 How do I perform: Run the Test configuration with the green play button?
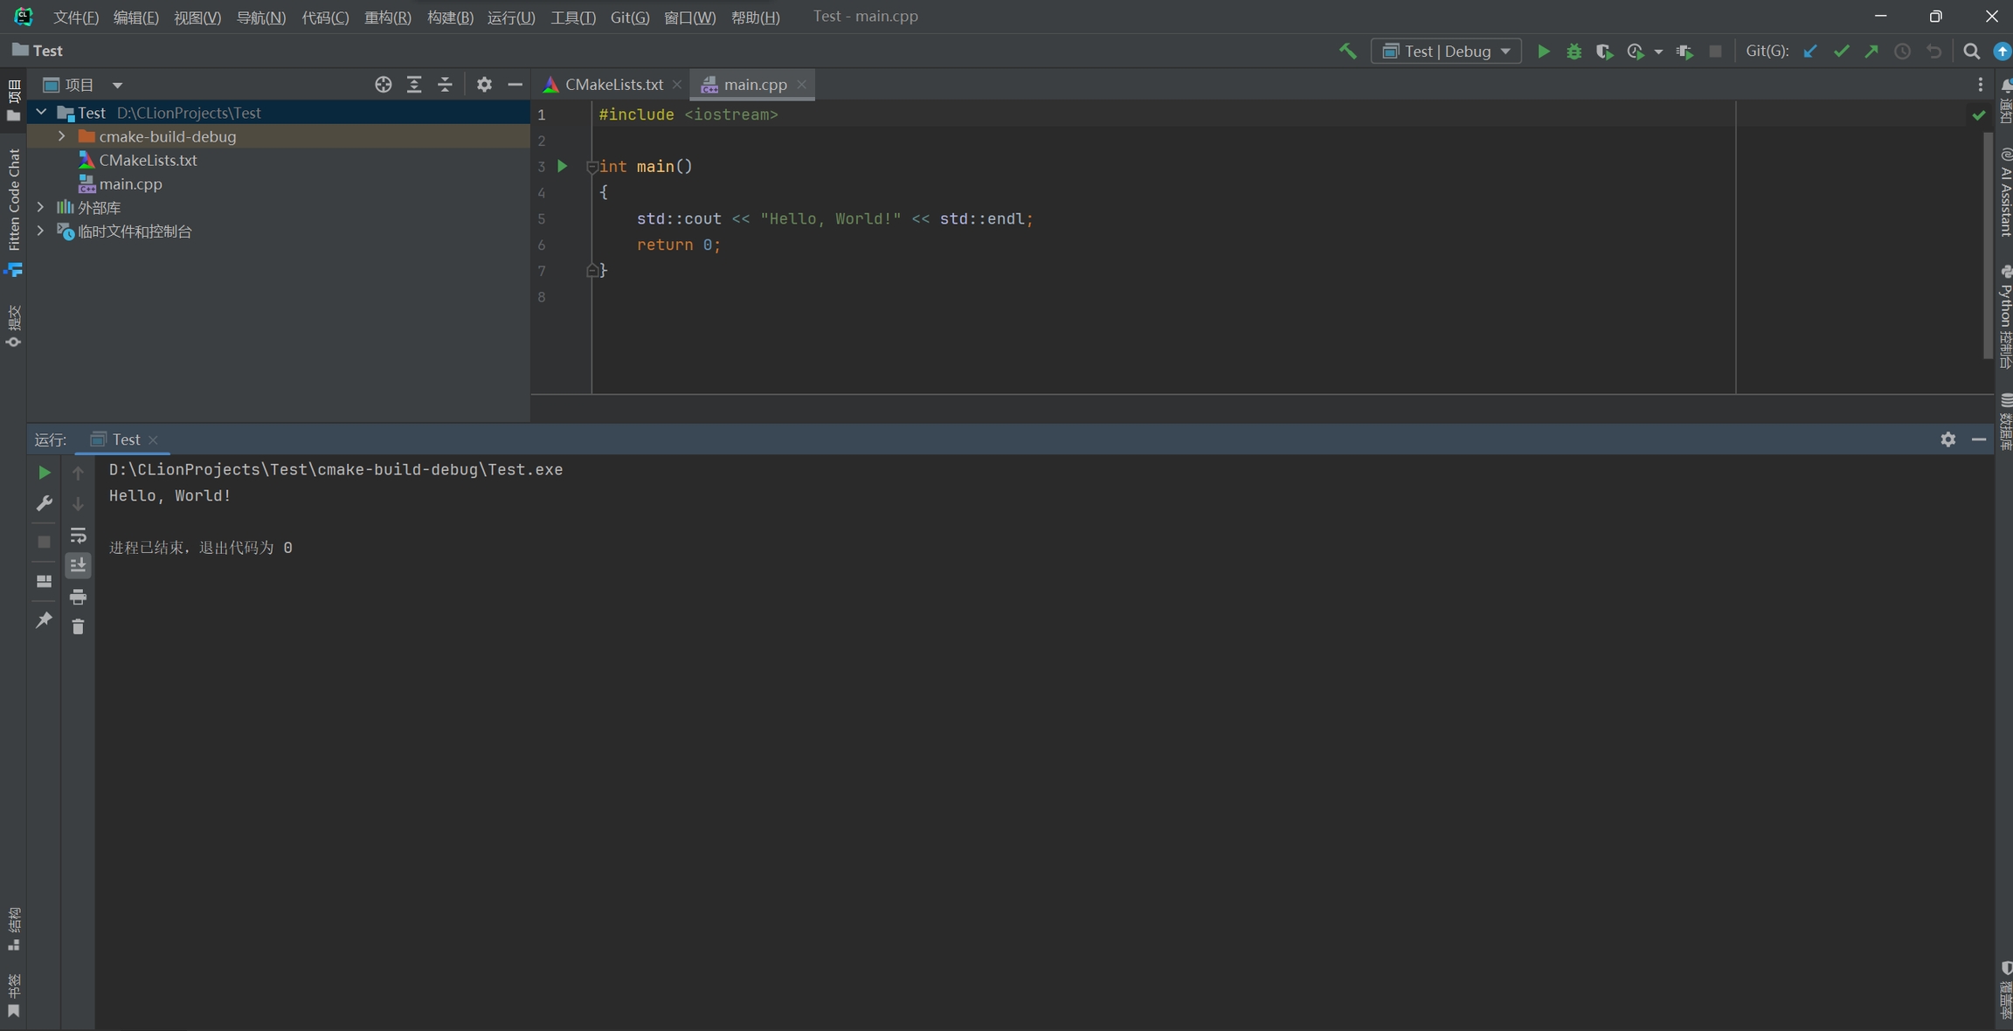[x=1544, y=52]
